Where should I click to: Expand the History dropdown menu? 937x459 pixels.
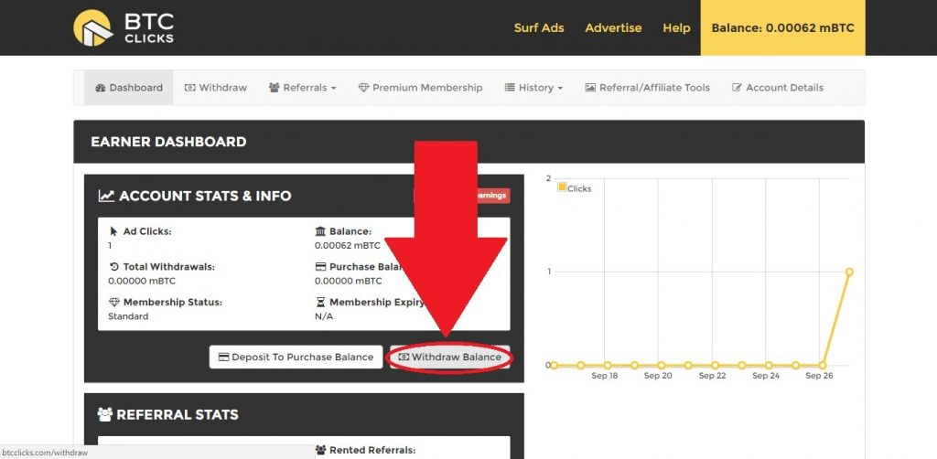(533, 88)
